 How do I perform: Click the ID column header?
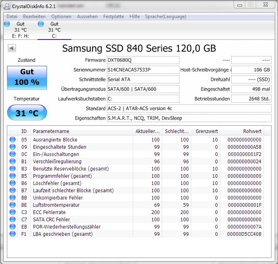coord(24,131)
